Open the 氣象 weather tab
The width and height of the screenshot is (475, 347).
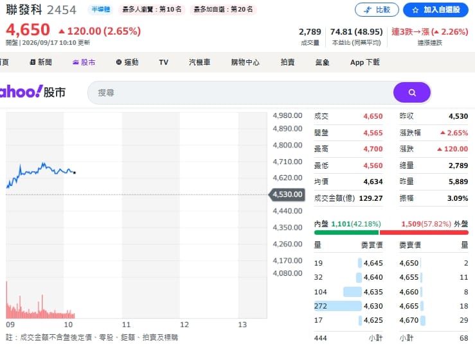[322, 62]
